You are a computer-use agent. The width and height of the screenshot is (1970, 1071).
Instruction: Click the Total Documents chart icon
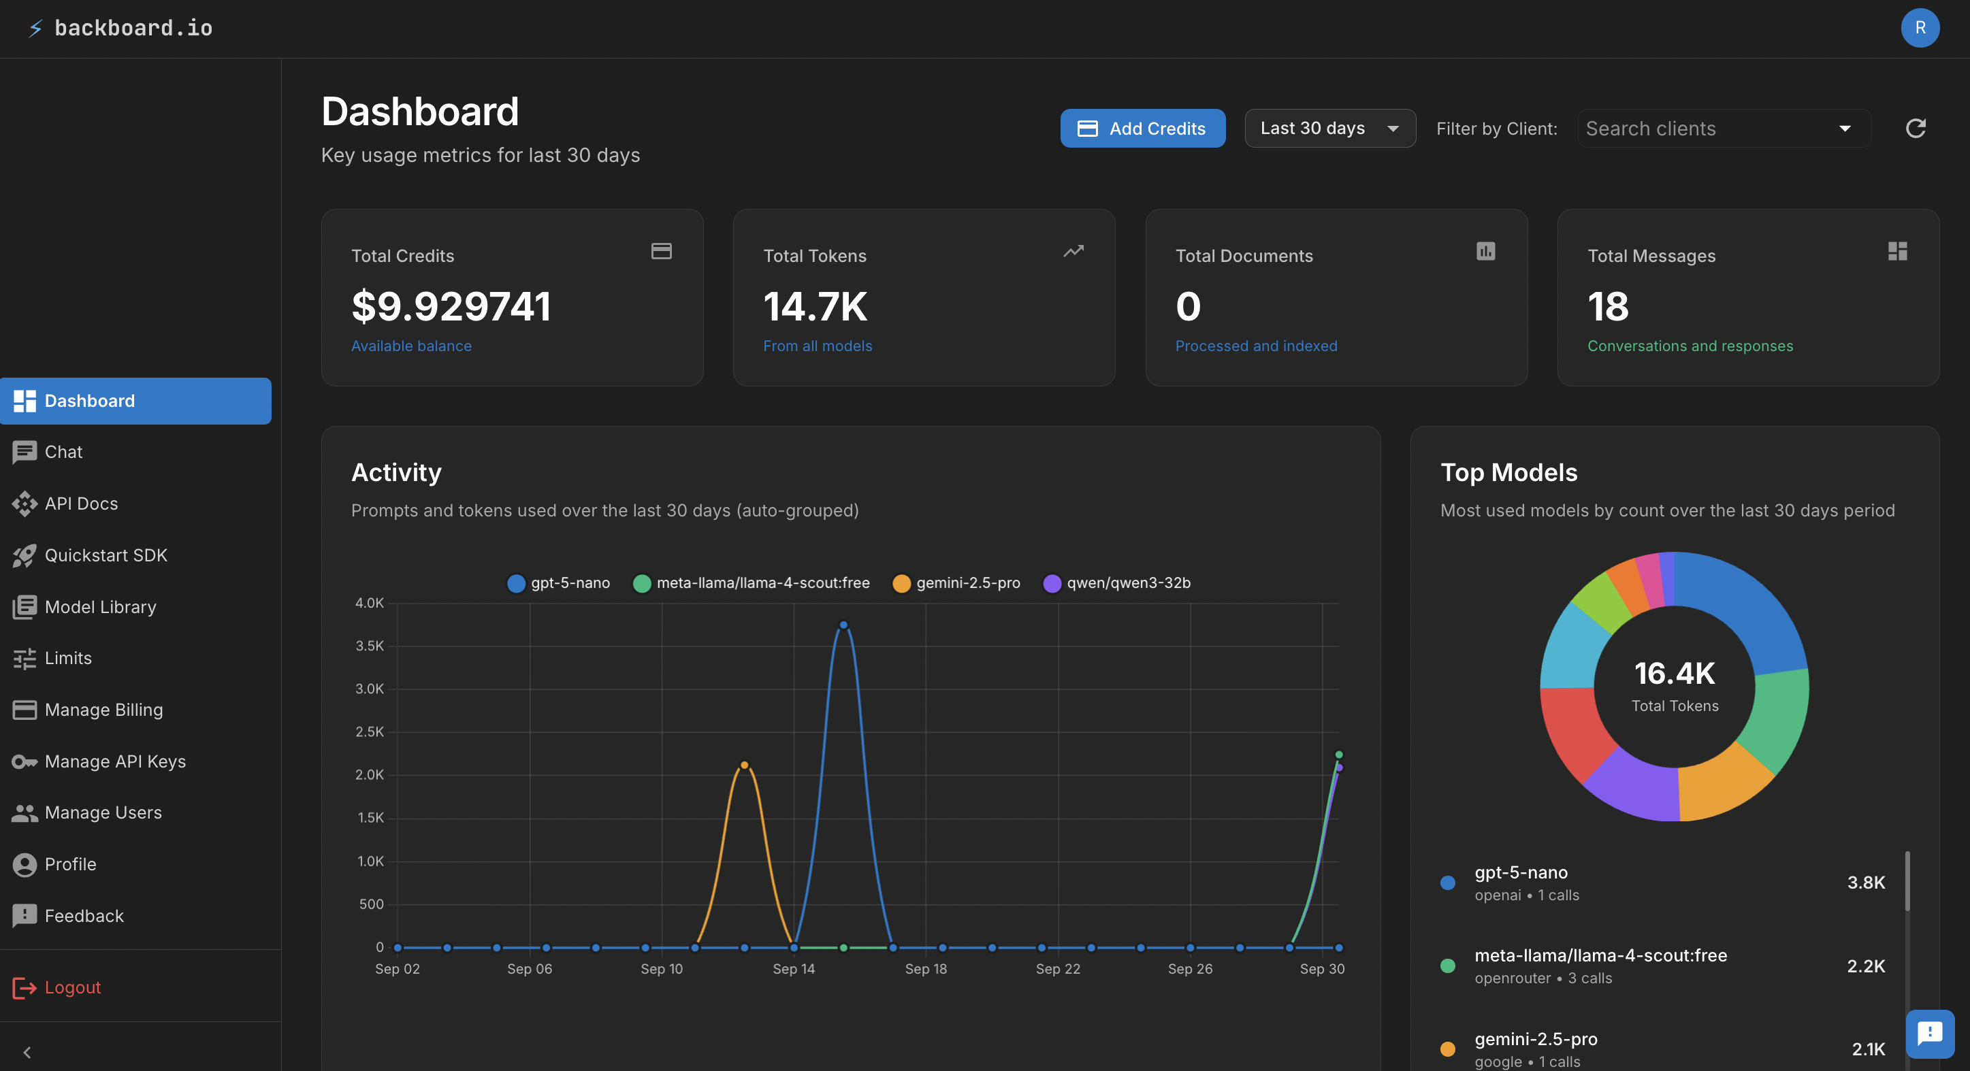point(1485,251)
